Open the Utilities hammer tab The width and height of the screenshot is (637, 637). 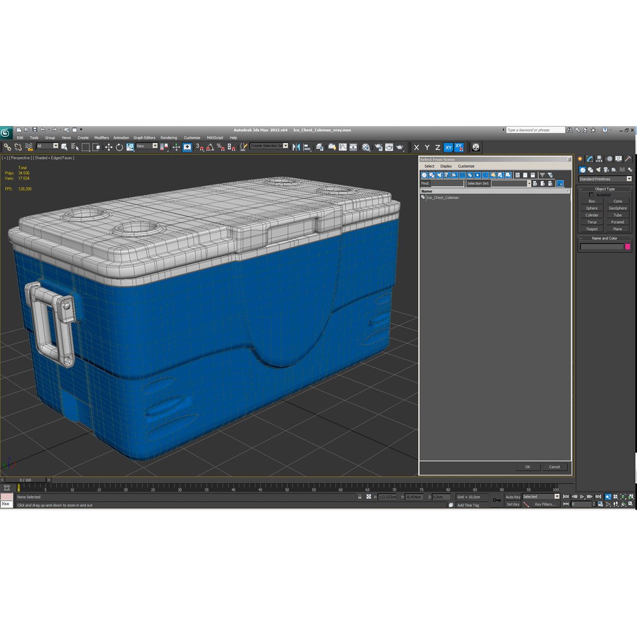click(628, 159)
